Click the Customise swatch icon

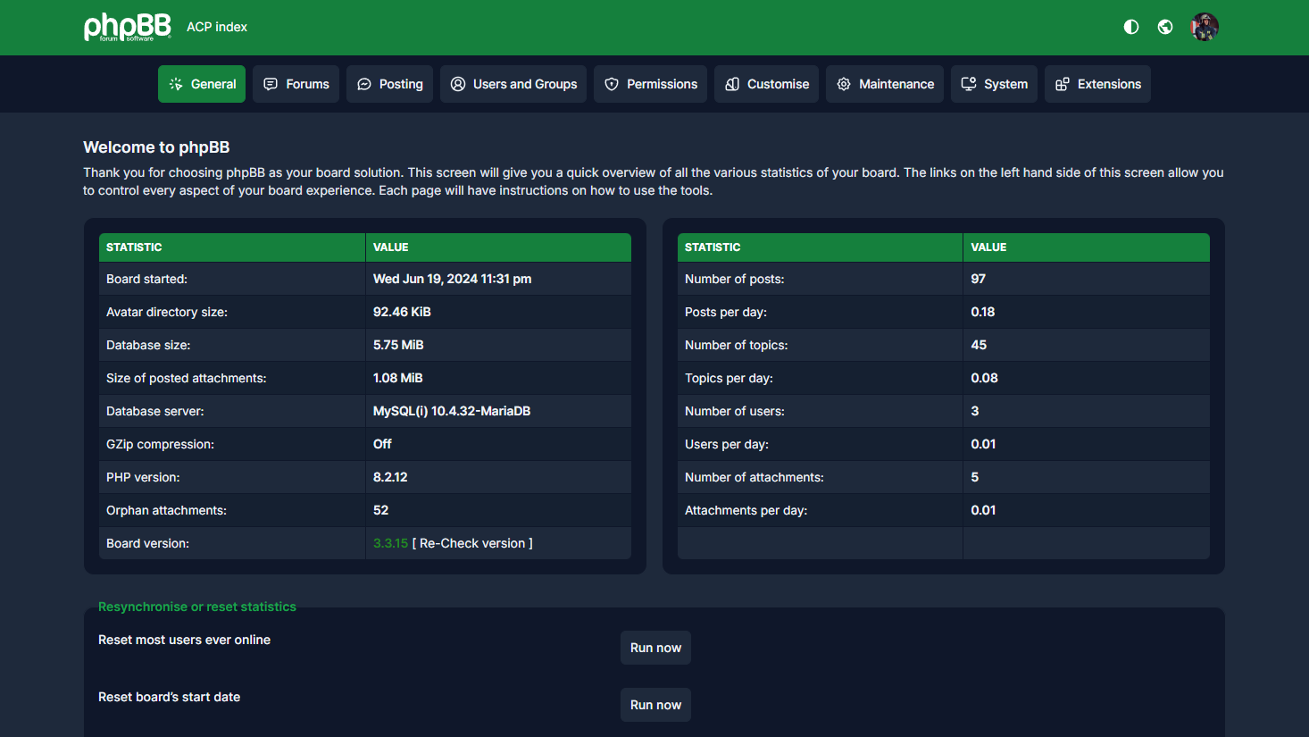coord(732,84)
